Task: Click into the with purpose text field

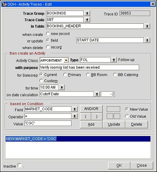Action: tap(90, 67)
